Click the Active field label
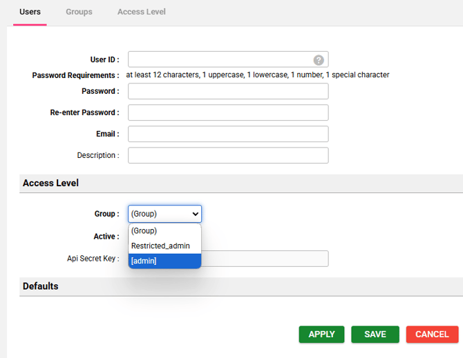463x358 pixels. 106,237
